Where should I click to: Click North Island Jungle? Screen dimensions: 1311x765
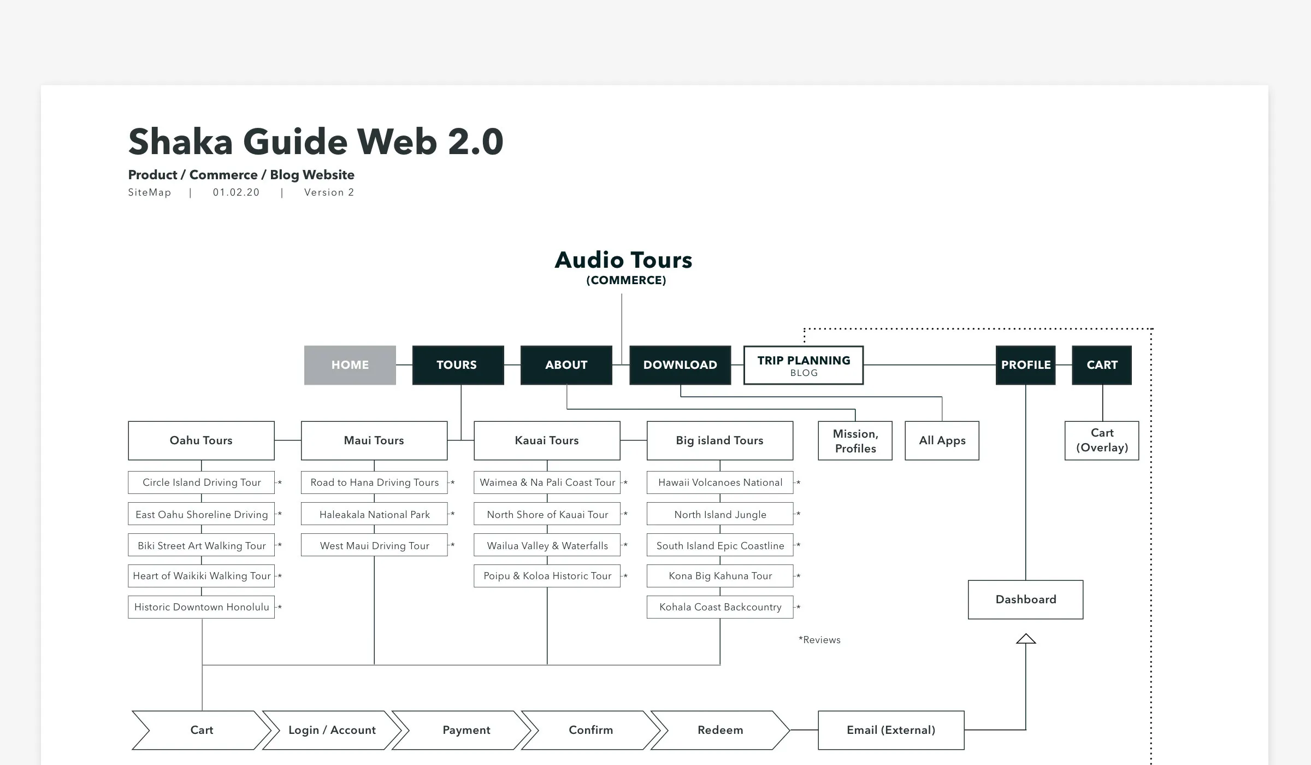click(x=720, y=514)
